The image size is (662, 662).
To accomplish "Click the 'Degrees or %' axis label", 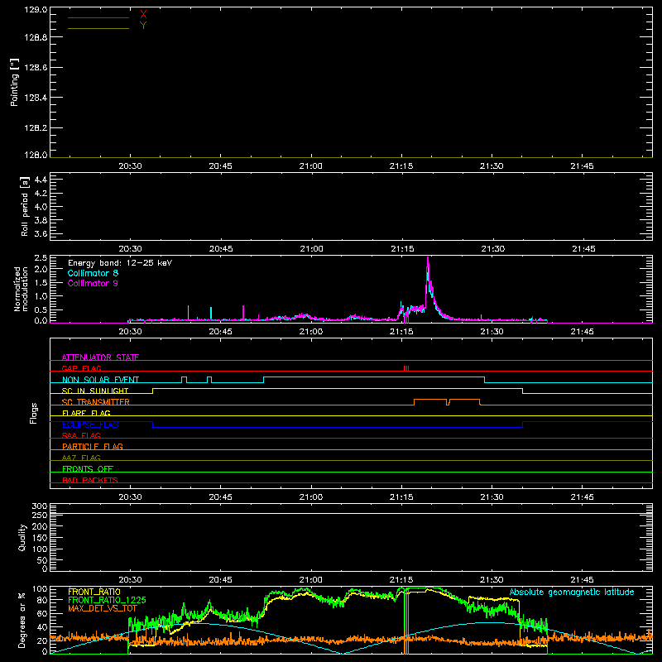I will pos(22,620).
